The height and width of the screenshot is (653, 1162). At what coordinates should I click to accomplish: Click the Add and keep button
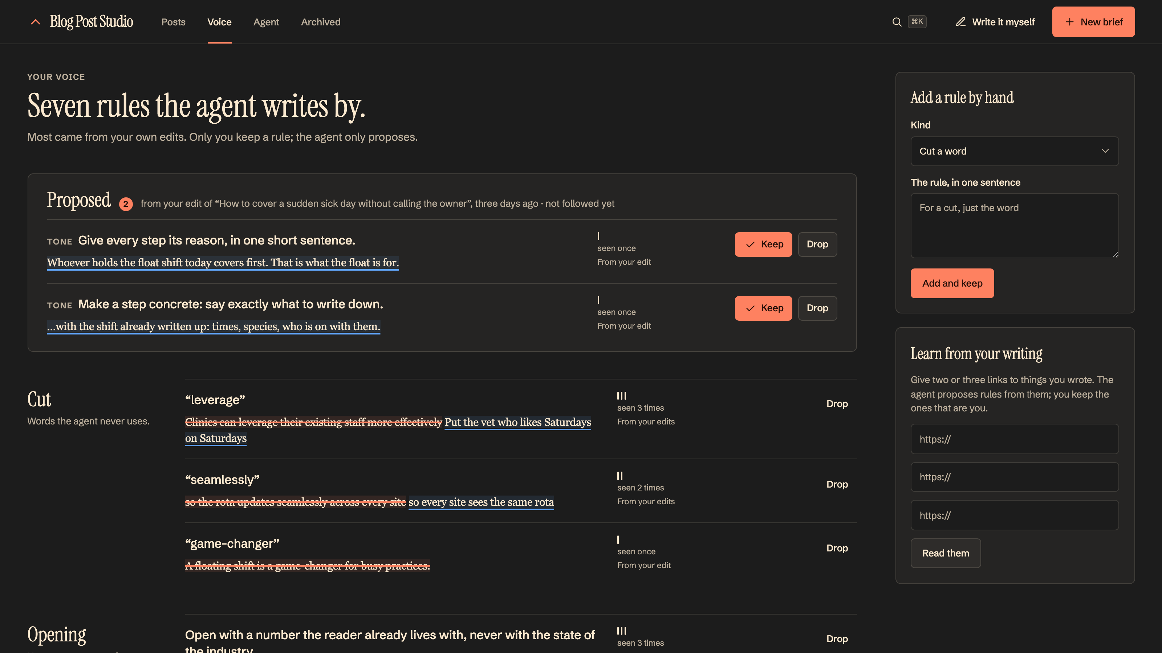pos(952,283)
